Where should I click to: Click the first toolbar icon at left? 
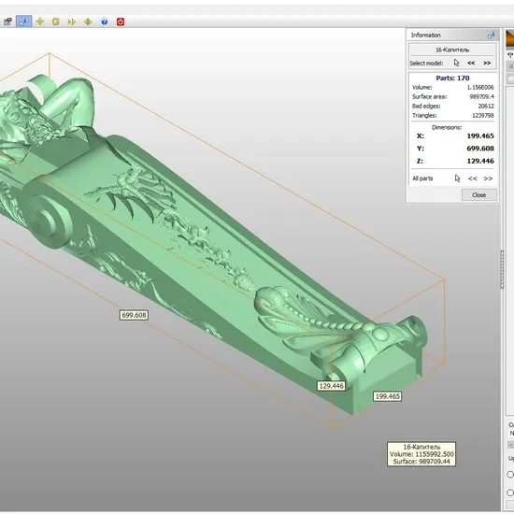pos(7,22)
